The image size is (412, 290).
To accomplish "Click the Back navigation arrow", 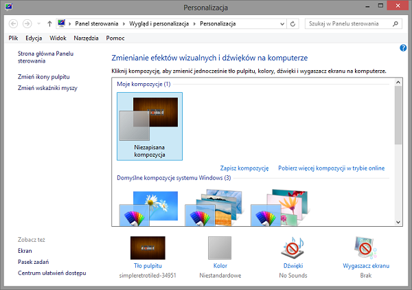I will click(x=13, y=24).
